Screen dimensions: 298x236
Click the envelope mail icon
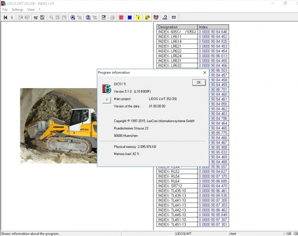click(x=174, y=17)
